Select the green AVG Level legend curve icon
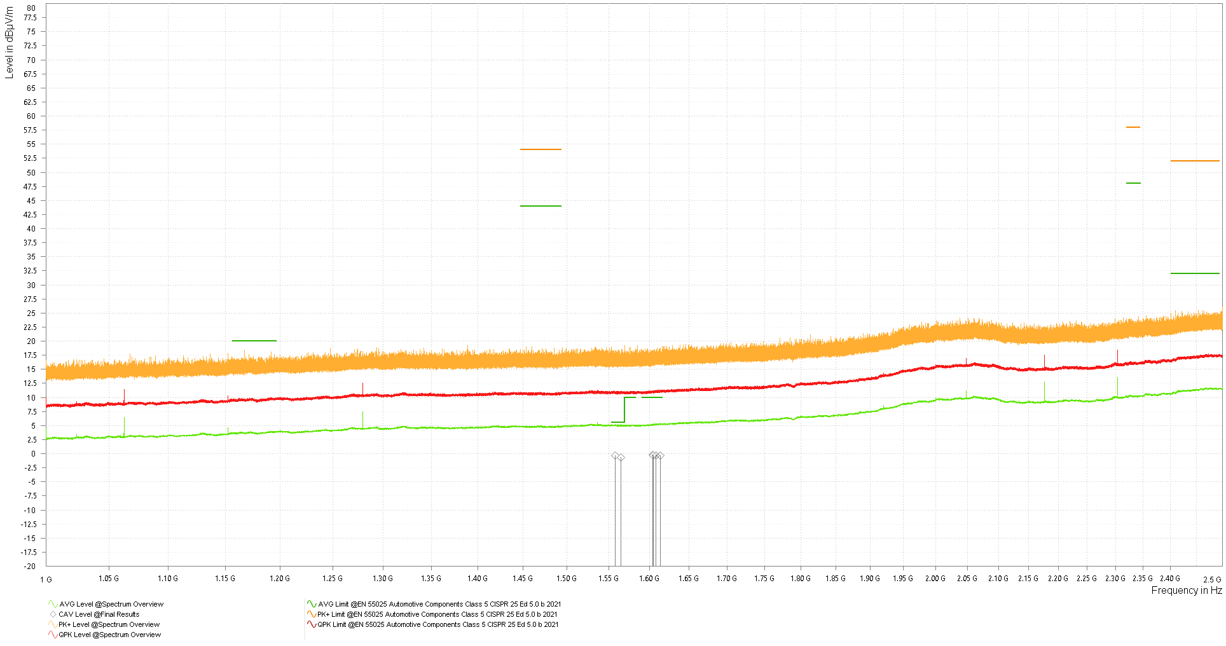Screen dimensions: 1226x646 point(52,604)
